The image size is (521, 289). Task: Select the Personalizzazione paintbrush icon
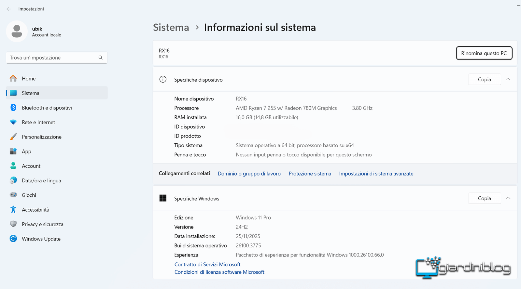pyautogui.click(x=13, y=137)
